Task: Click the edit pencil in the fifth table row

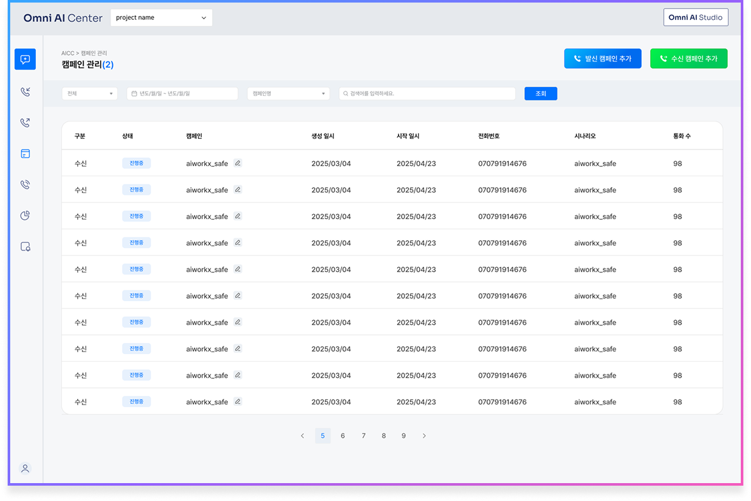Action: coord(238,269)
